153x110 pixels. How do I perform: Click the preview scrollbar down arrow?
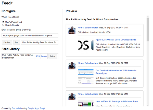point(148,105)
